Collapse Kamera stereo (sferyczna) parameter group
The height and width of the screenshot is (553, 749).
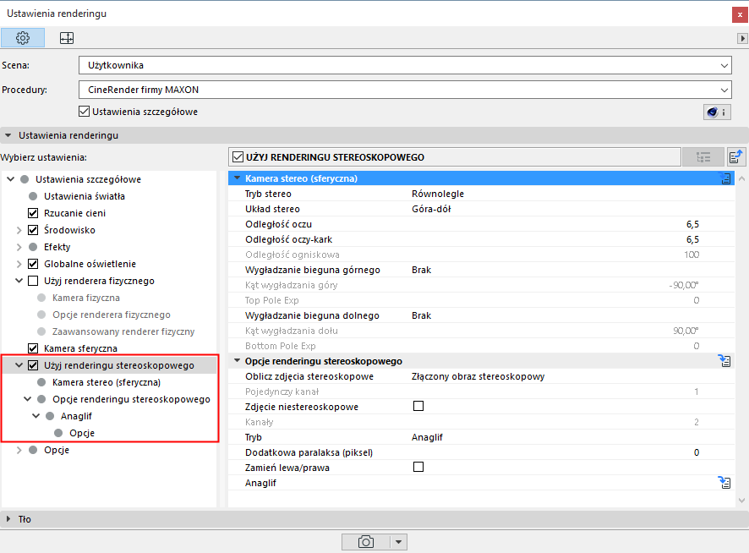[x=237, y=178]
